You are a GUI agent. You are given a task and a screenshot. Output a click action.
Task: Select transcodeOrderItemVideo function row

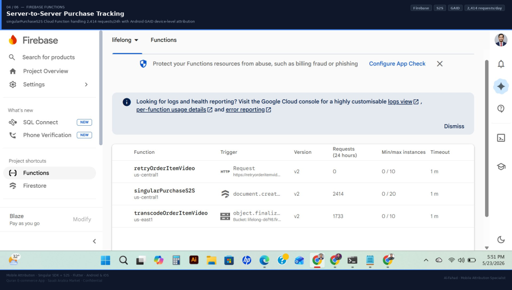(x=293, y=216)
